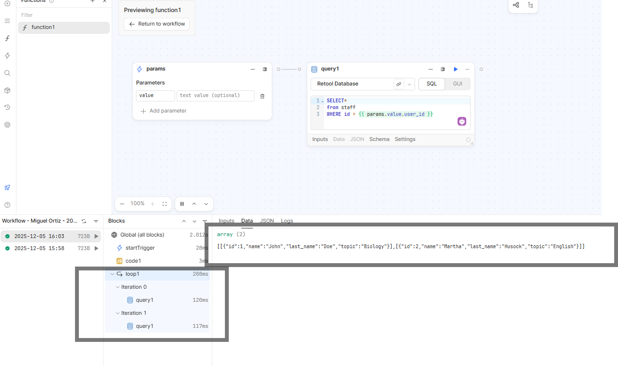Click Add parameter
The width and height of the screenshot is (618, 366).
[163, 111]
